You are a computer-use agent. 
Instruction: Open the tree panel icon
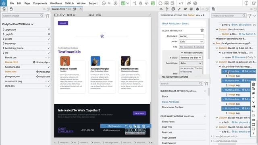(213, 9)
